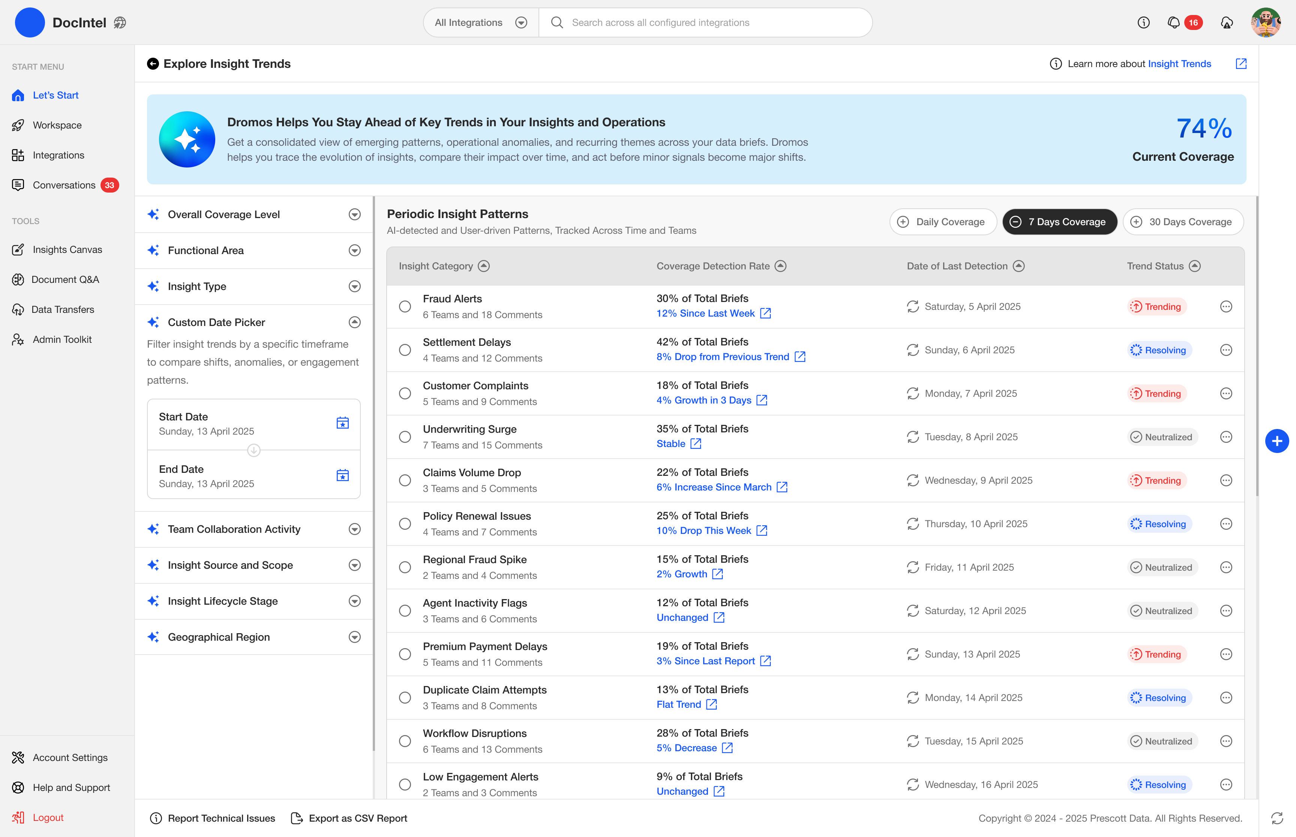Image resolution: width=1296 pixels, height=837 pixels.
Task: Click the refresh icon at bottom right
Action: pos(1277,818)
